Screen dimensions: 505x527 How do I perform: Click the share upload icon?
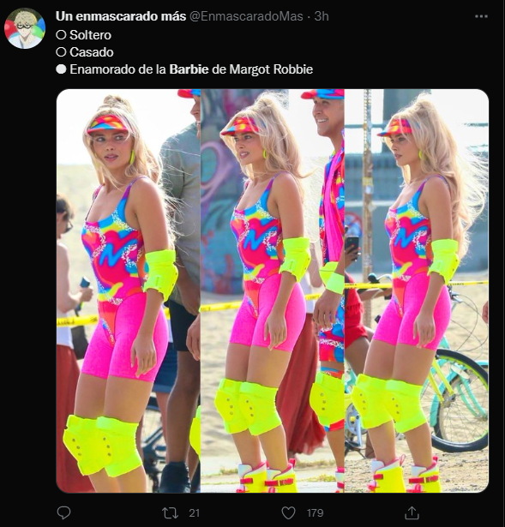coord(412,513)
